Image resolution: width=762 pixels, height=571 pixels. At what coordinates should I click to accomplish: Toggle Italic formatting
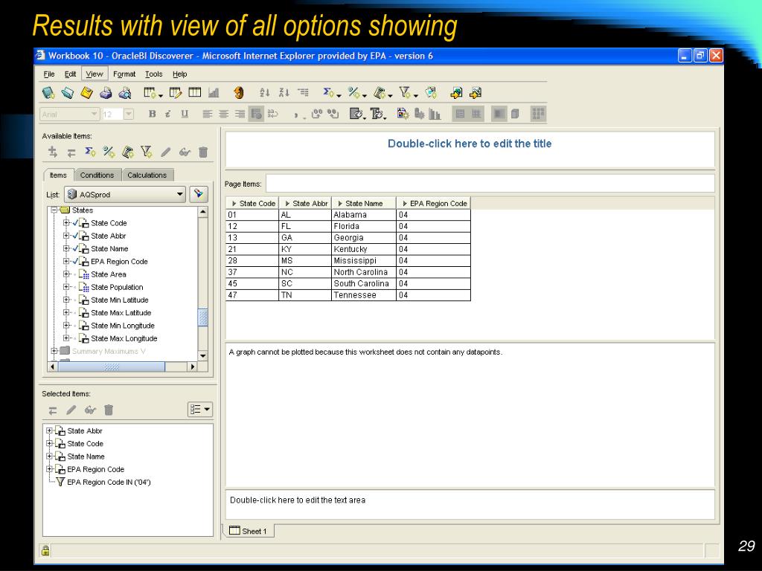pyautogui.click(x=167, y=114)
